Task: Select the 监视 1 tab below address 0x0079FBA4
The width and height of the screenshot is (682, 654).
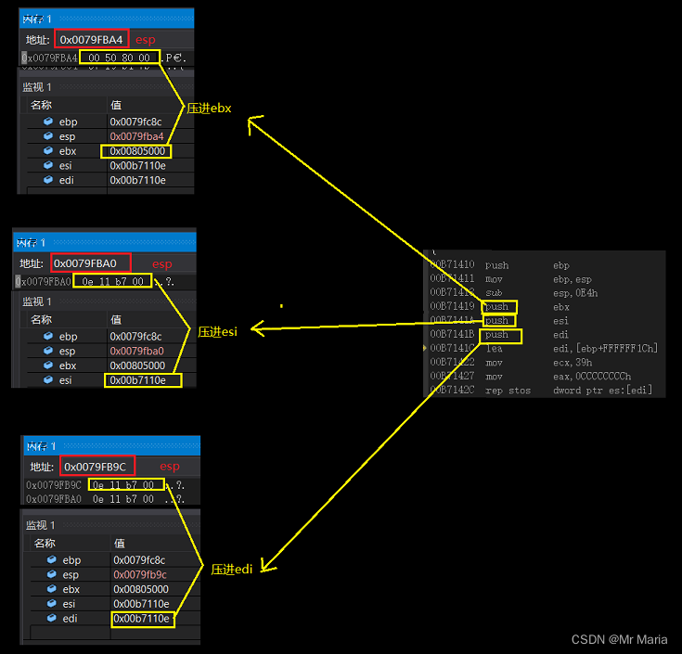Action: (x=37, y=87)
